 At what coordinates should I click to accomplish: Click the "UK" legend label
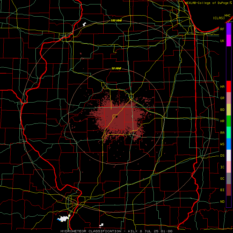click(x=222, y=41)
